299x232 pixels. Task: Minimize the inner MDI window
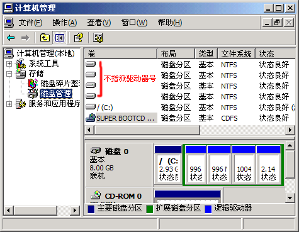coord(268,23)
